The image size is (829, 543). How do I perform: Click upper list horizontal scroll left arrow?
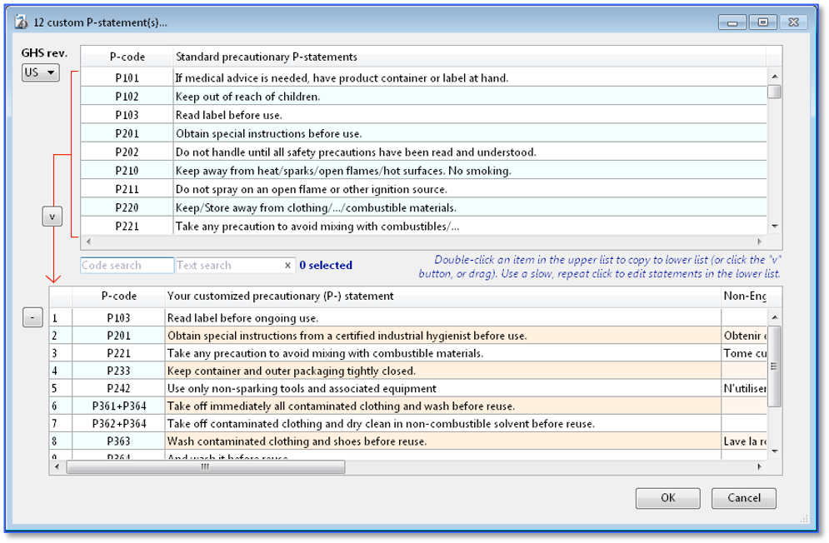(88, 242)
